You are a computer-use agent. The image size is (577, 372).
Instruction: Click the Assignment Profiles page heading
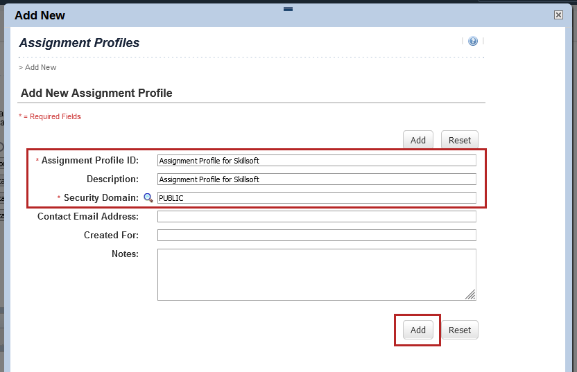[x=79, y=43]
